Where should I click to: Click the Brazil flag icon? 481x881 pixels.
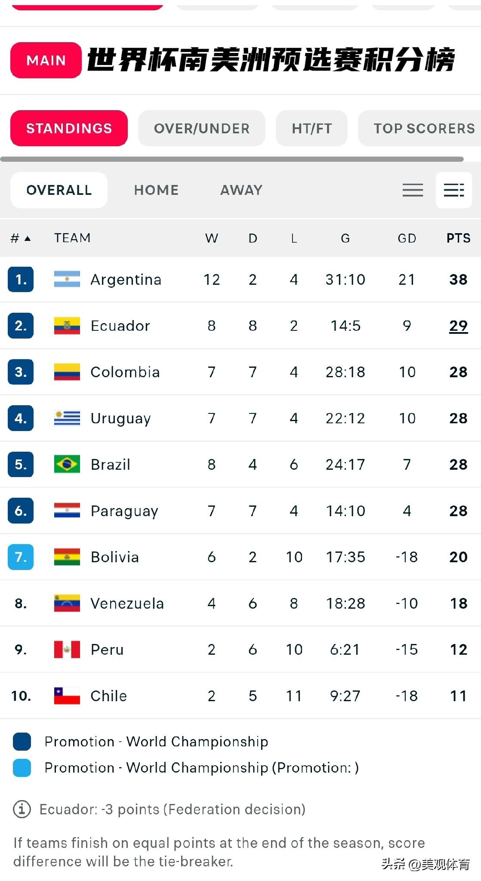coord(67,464)
